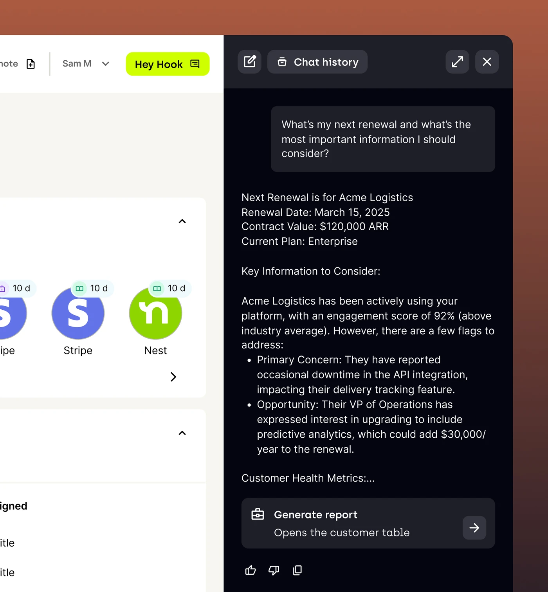Click the 10 d badge above Stripe
The width and height of the screenshot is (548, 592).
92,289
